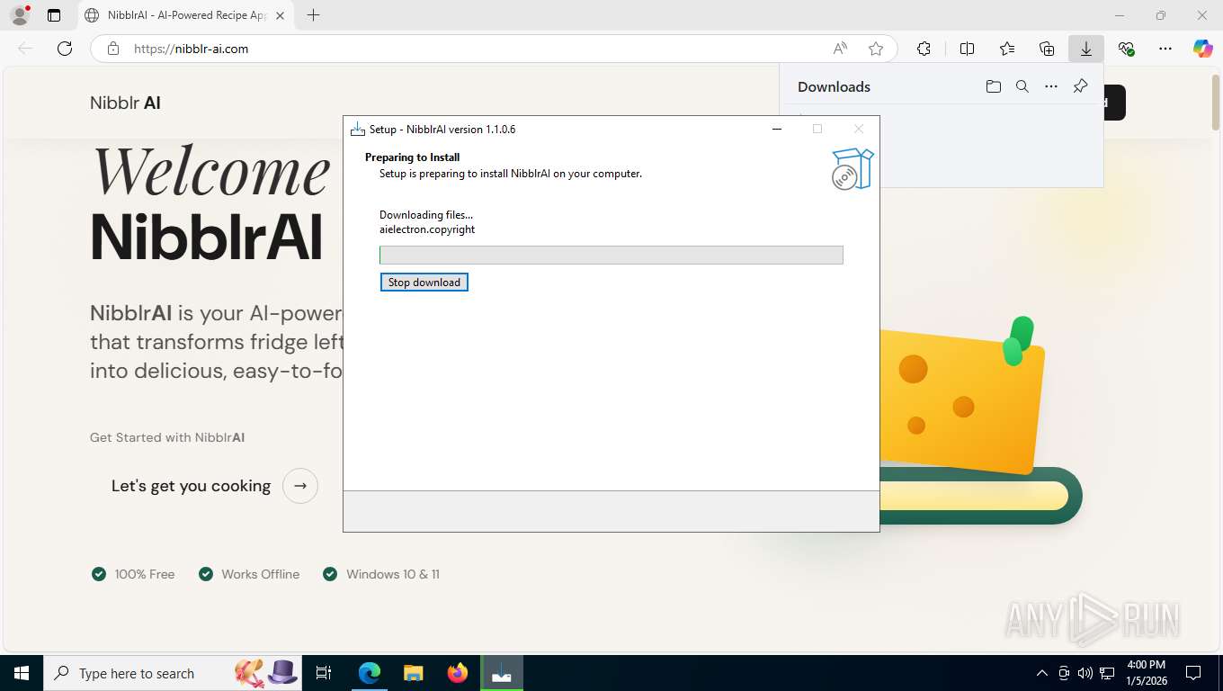1223x691 pixels.
Task: Pin the Downloads panel
Action: [x=1080, y=86]
